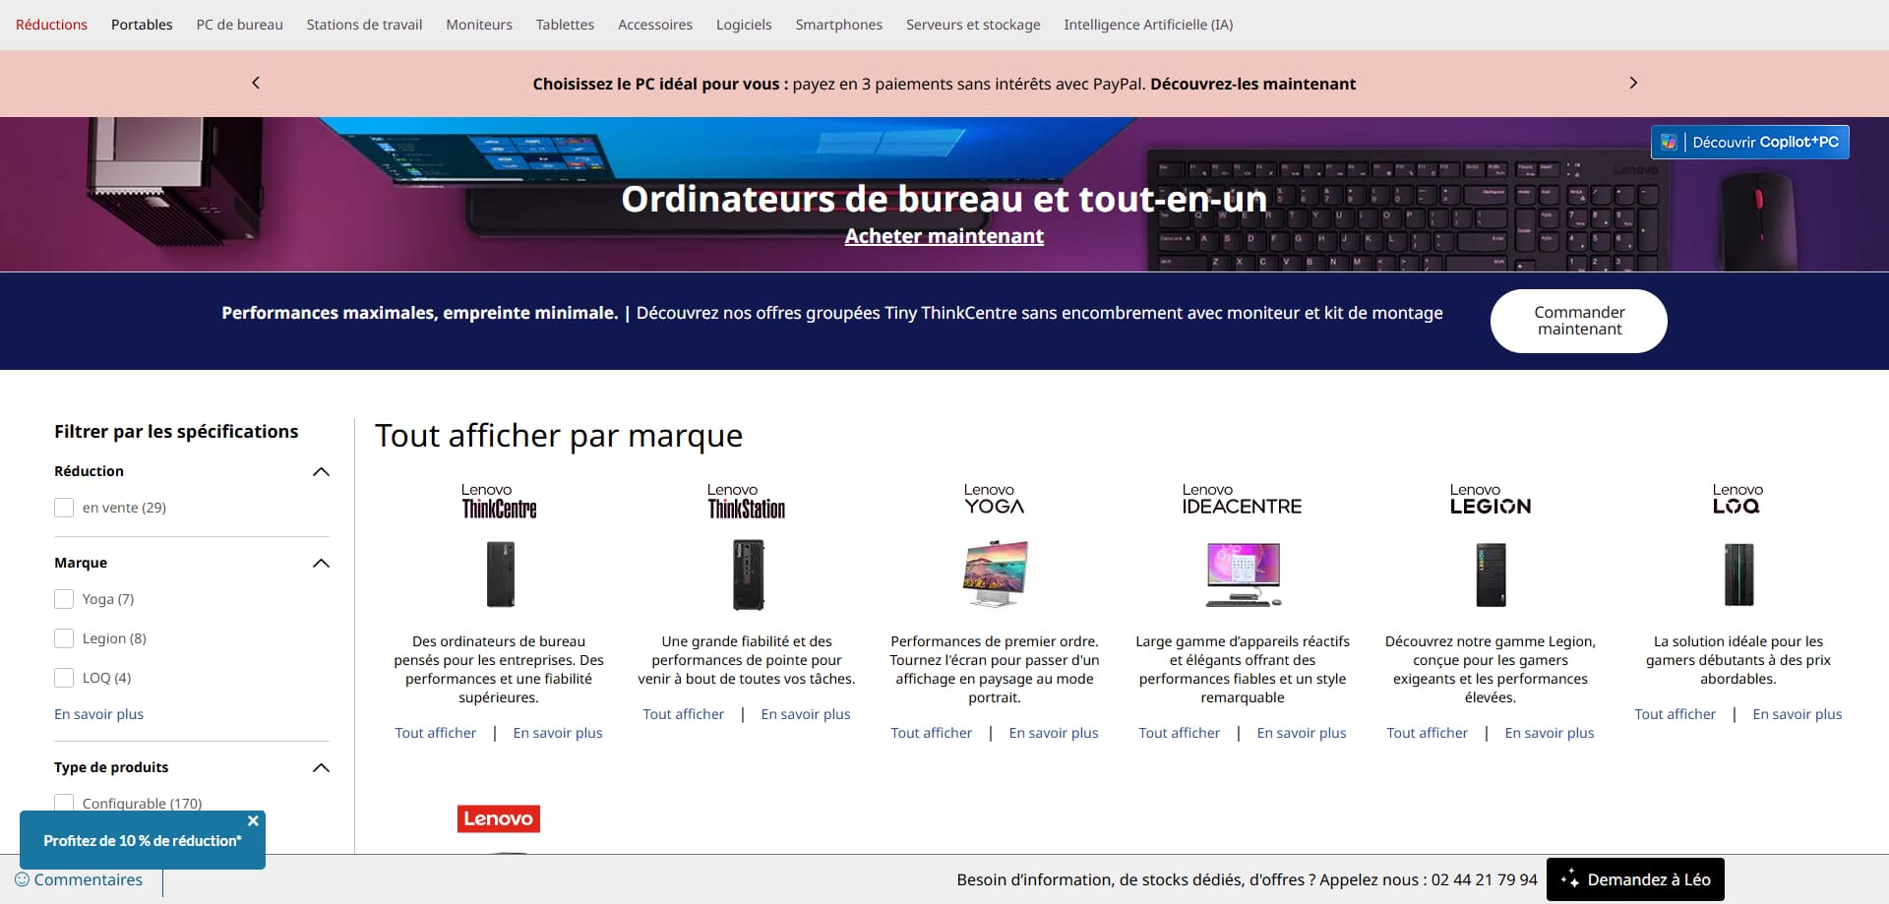Open the Lenovo ThinkStation brand logo

point(747,501)
